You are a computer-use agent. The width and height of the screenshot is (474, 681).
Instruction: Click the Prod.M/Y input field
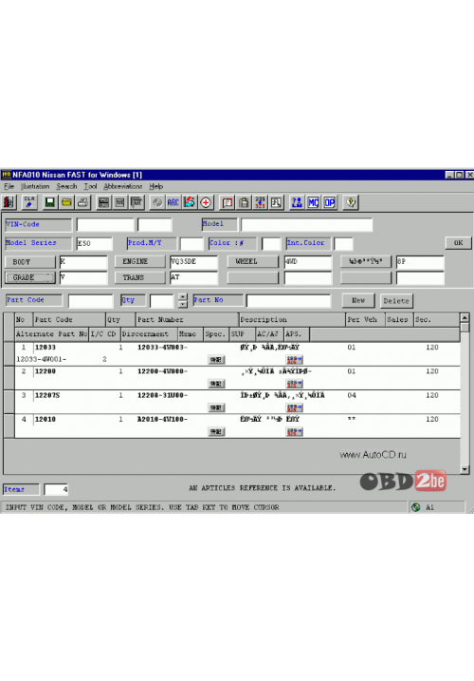pos(191,243)
